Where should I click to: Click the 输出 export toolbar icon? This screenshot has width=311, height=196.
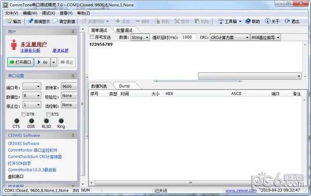tap(9, 21)
